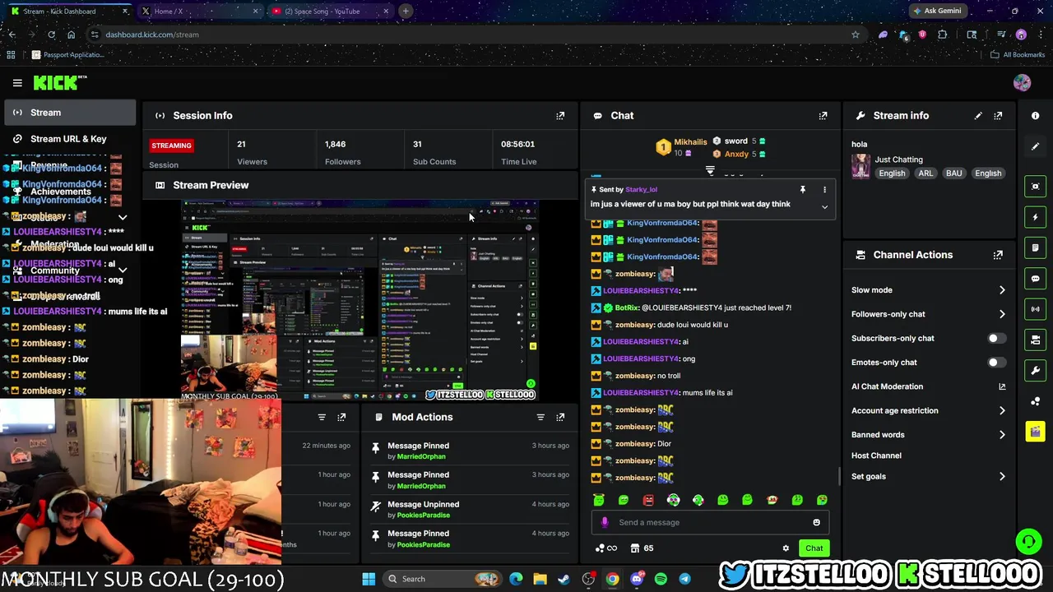The image size is (1053, 592).
Task: Edit stream info with pencil icon
Action: point(978,116)
